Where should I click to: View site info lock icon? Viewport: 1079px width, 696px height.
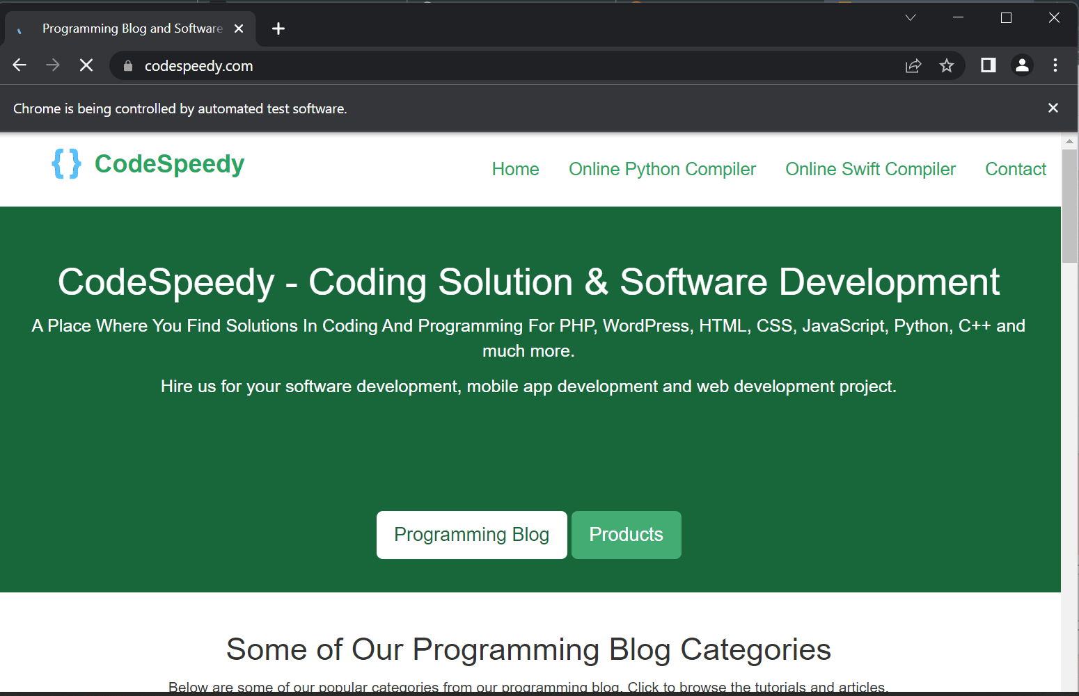128,66
